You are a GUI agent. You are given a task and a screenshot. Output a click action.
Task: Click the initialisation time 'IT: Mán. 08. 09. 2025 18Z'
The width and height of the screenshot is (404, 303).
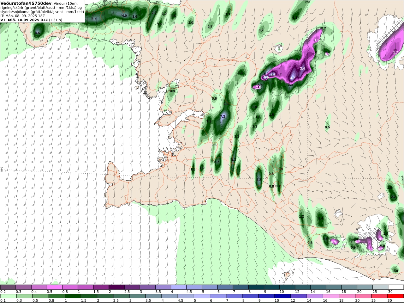coord(22,16)
